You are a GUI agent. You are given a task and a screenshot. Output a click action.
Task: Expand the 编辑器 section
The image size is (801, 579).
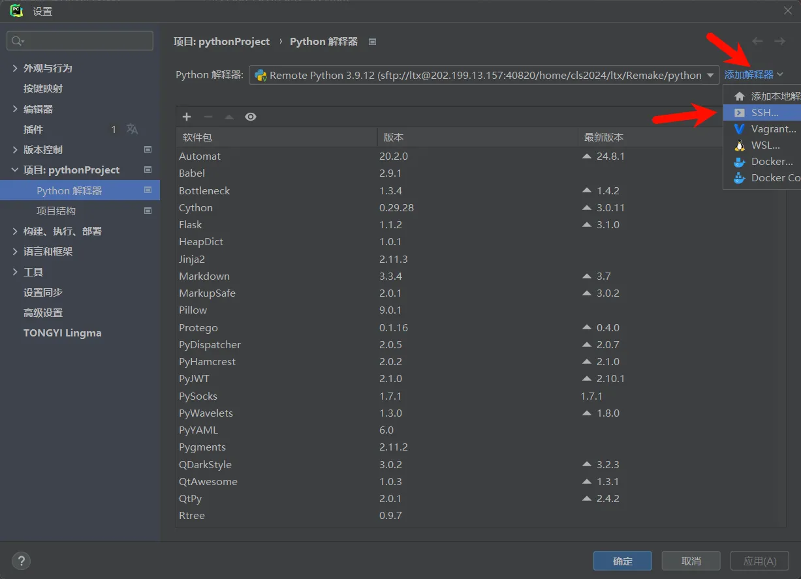coord(15,109)
